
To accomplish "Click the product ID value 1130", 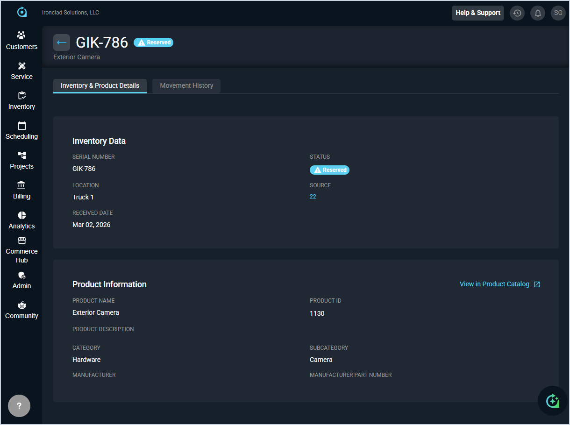I will tap(317, 313).
